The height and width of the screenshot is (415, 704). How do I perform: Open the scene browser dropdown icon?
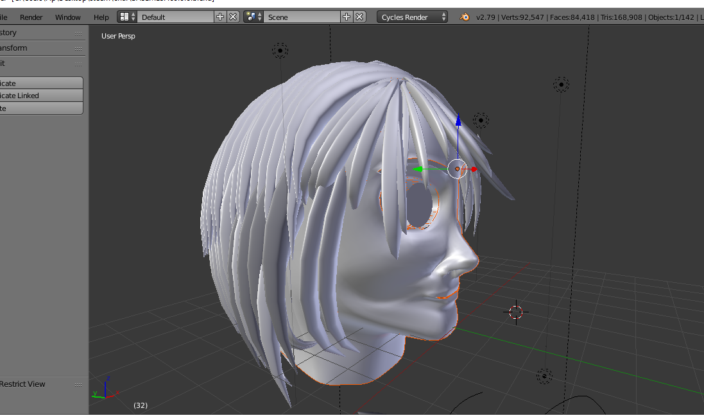(x=253, y=17)
